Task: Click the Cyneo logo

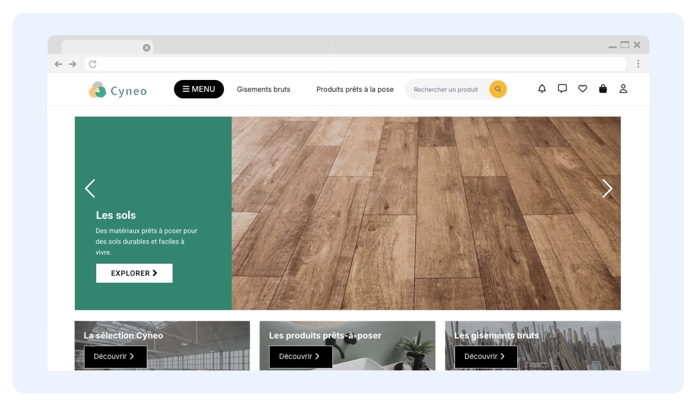Action: tap(118, 90)
